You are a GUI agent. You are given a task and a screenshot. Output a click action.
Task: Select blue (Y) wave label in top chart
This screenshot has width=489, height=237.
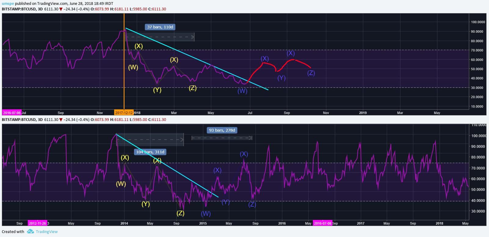pyautogui.click(x=281, y=78)
